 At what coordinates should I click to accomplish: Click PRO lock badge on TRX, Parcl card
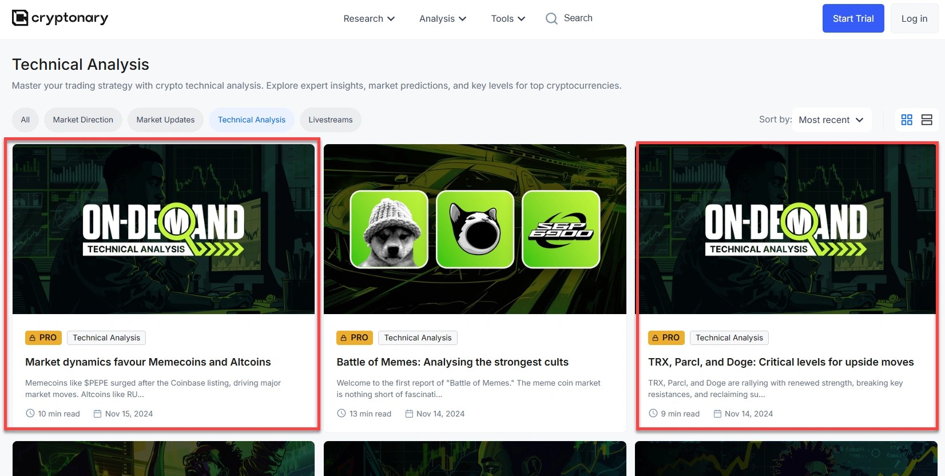click(666, 338)
